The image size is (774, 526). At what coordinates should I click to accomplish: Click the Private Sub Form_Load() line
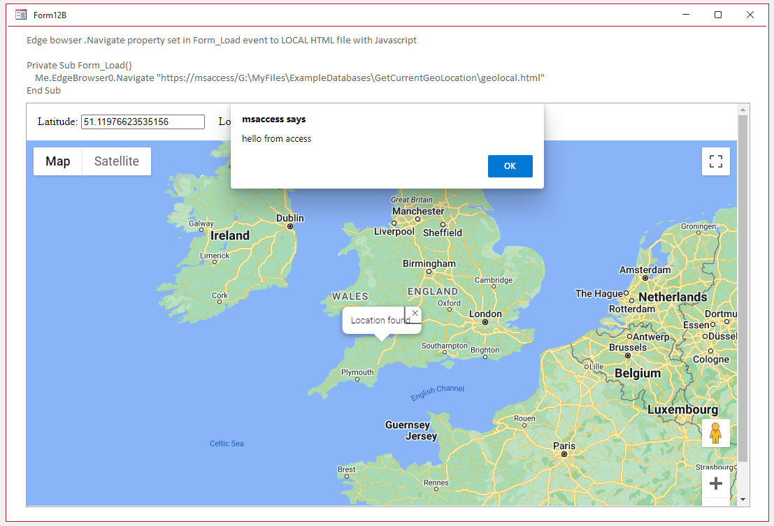point(79,65)
